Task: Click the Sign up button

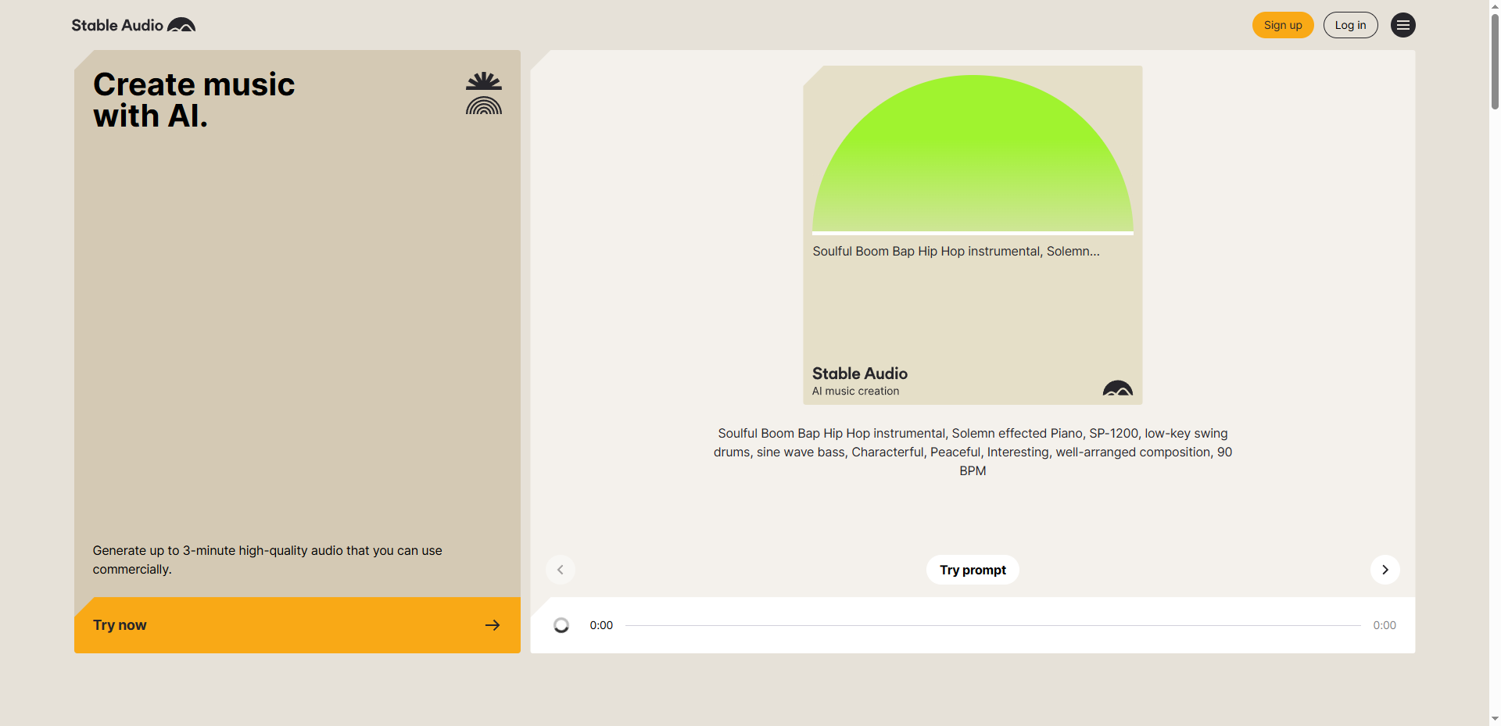Action: (x=1282, y=25)
